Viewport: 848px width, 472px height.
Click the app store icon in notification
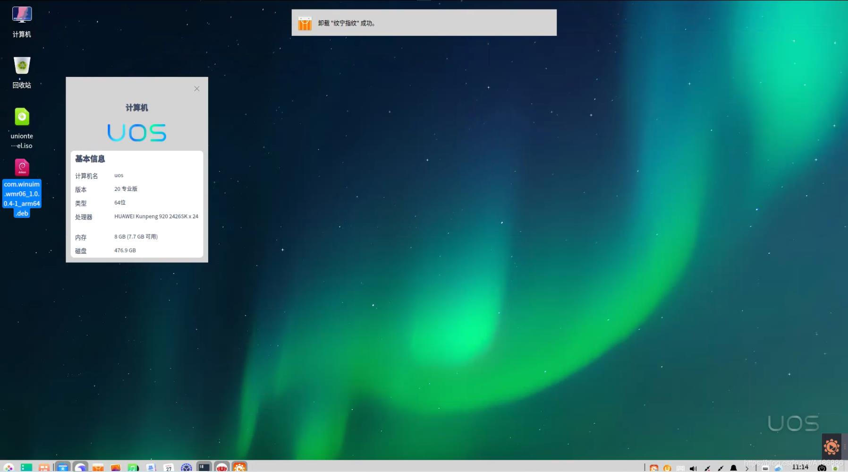(x=305, y=23)
